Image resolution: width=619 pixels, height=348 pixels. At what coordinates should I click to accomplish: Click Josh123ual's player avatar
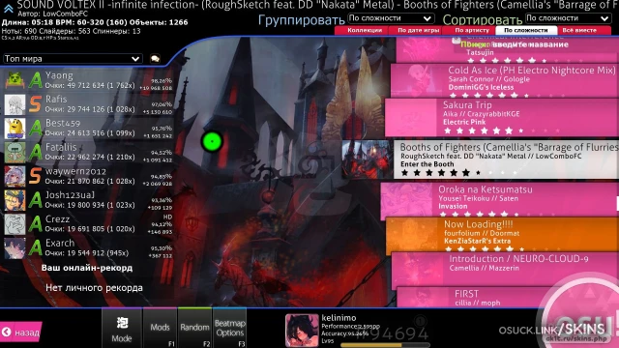[x=15, y=200]
